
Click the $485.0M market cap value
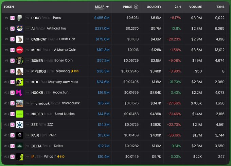[102, 18]
